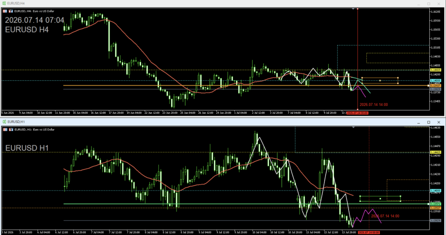446x235 pixels.
Task: Select the red vertical line on H4 chart
Action: (358, 57)
